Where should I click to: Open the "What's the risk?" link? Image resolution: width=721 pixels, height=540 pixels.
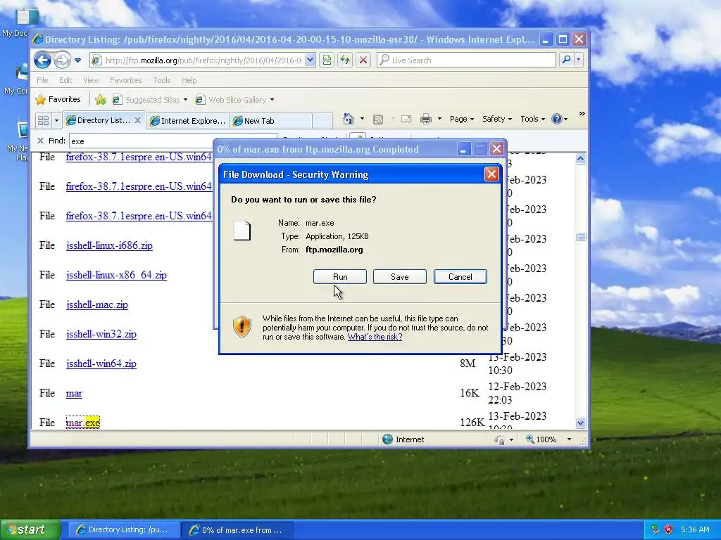click(x=375, y=337)
